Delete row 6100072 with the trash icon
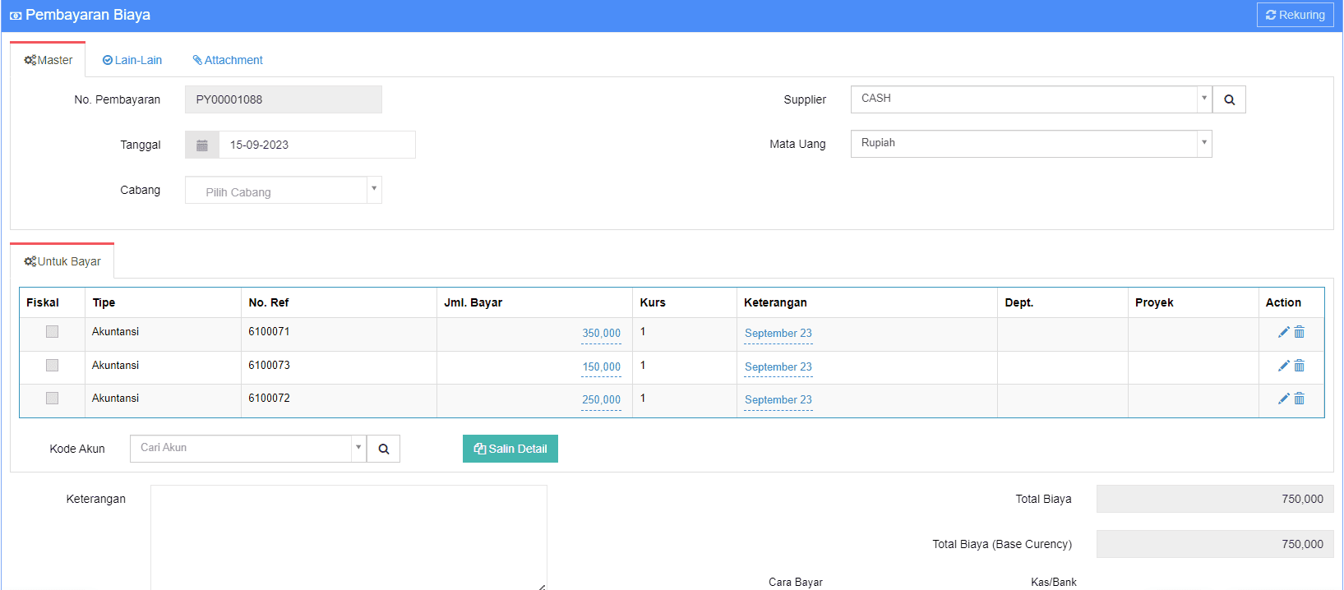The height and width of the screenshot is (590, 1344). 1300,399
